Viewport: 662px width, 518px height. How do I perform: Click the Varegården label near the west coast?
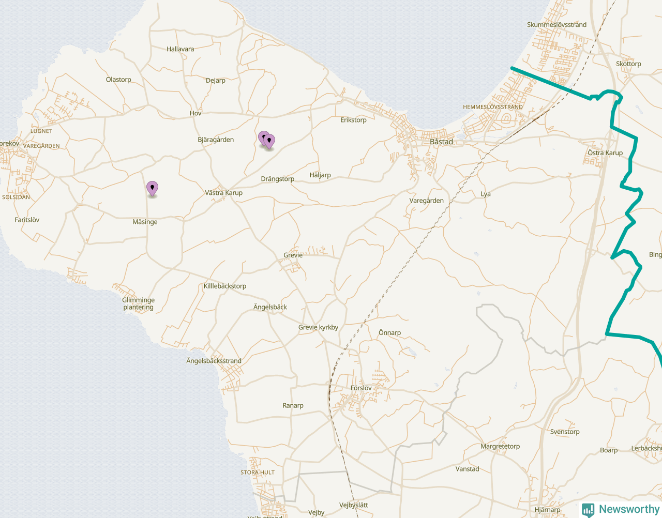point(41,146)
